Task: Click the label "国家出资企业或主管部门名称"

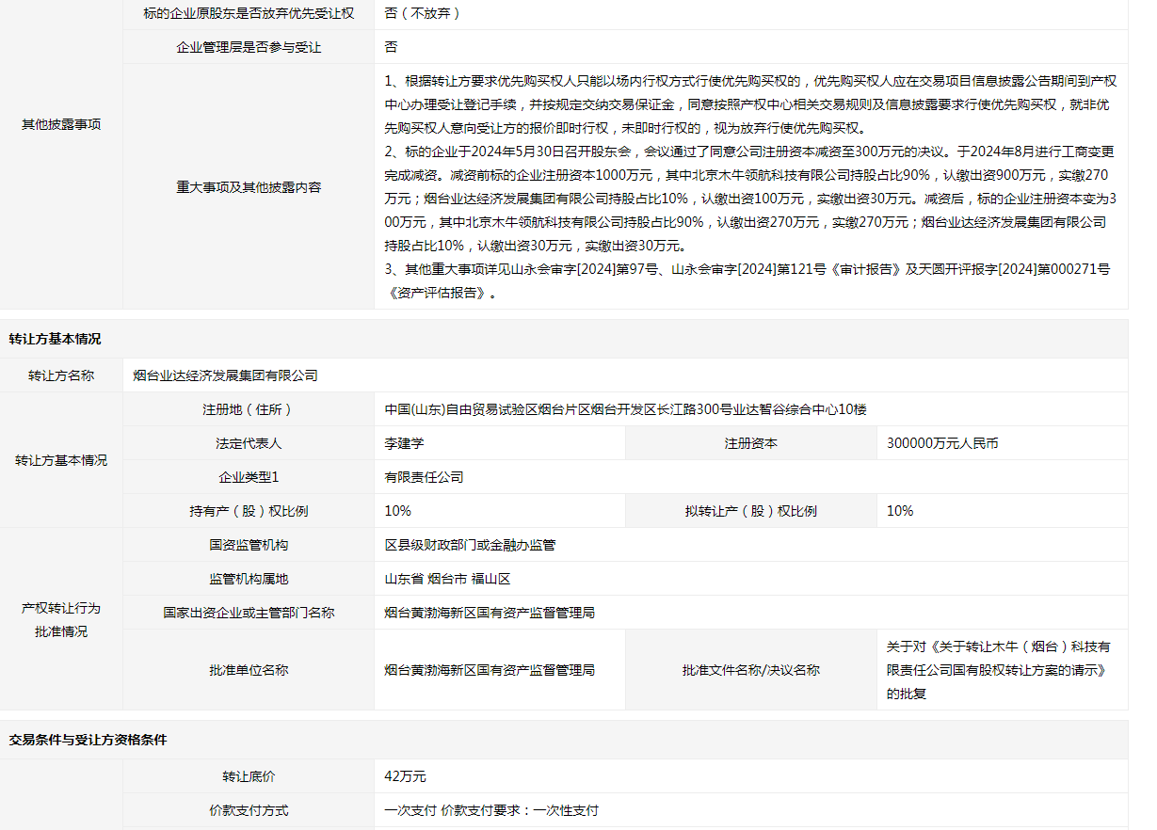Action: click(249, 613)
